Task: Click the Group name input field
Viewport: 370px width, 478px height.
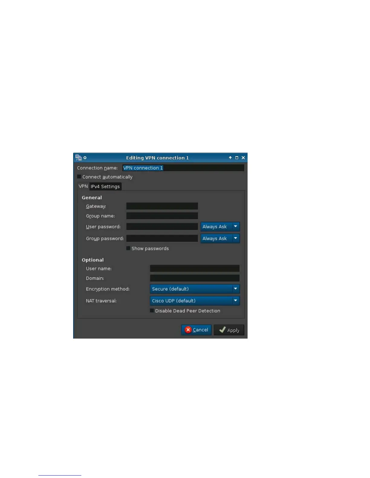Action: [x=162, y=216]
